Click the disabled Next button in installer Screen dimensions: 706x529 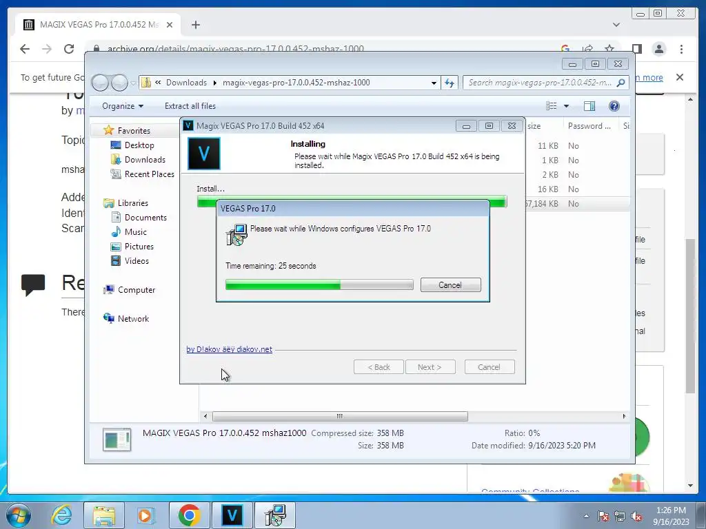pyautogui.click(x=430, y=367)
